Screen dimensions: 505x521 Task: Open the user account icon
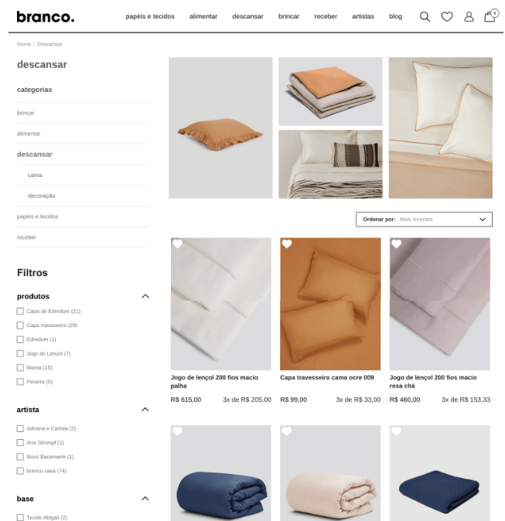[469, 16]
